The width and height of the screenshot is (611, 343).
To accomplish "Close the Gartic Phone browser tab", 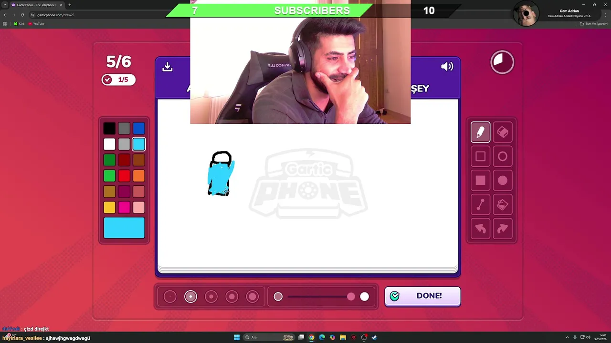I will [61, 5].
